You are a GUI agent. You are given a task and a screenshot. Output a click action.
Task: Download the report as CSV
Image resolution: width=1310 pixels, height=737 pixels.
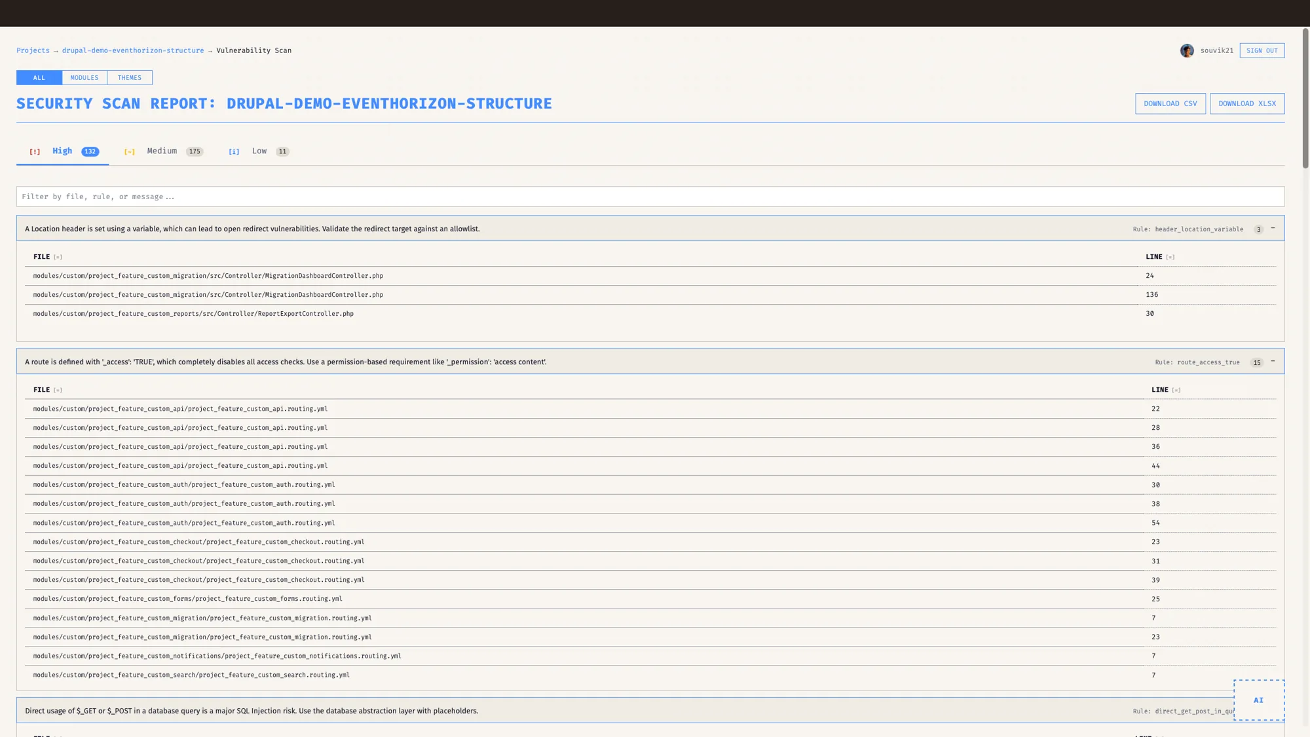pos(1170,104)
